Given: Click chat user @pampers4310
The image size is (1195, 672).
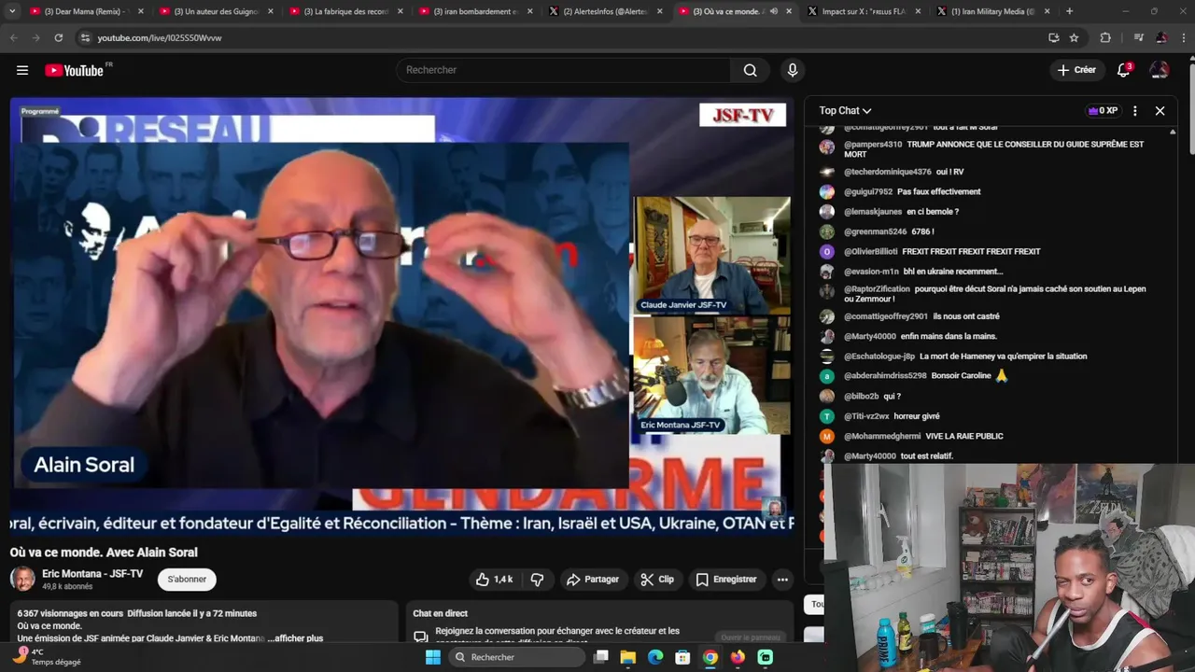Looking at the screenshot, I should pyautogui.click(x=873, y=145).
